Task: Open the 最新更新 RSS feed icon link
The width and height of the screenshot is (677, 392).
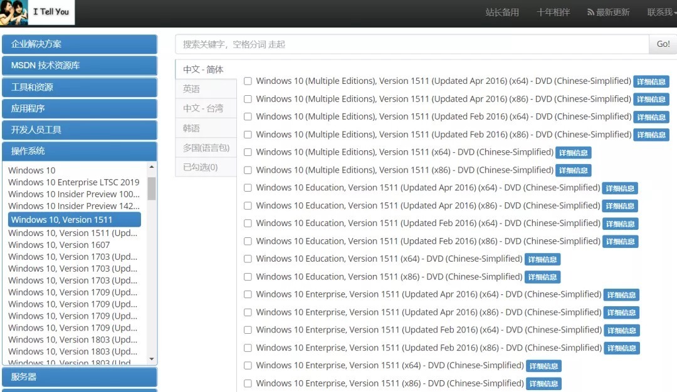Action: coord(590,13)
